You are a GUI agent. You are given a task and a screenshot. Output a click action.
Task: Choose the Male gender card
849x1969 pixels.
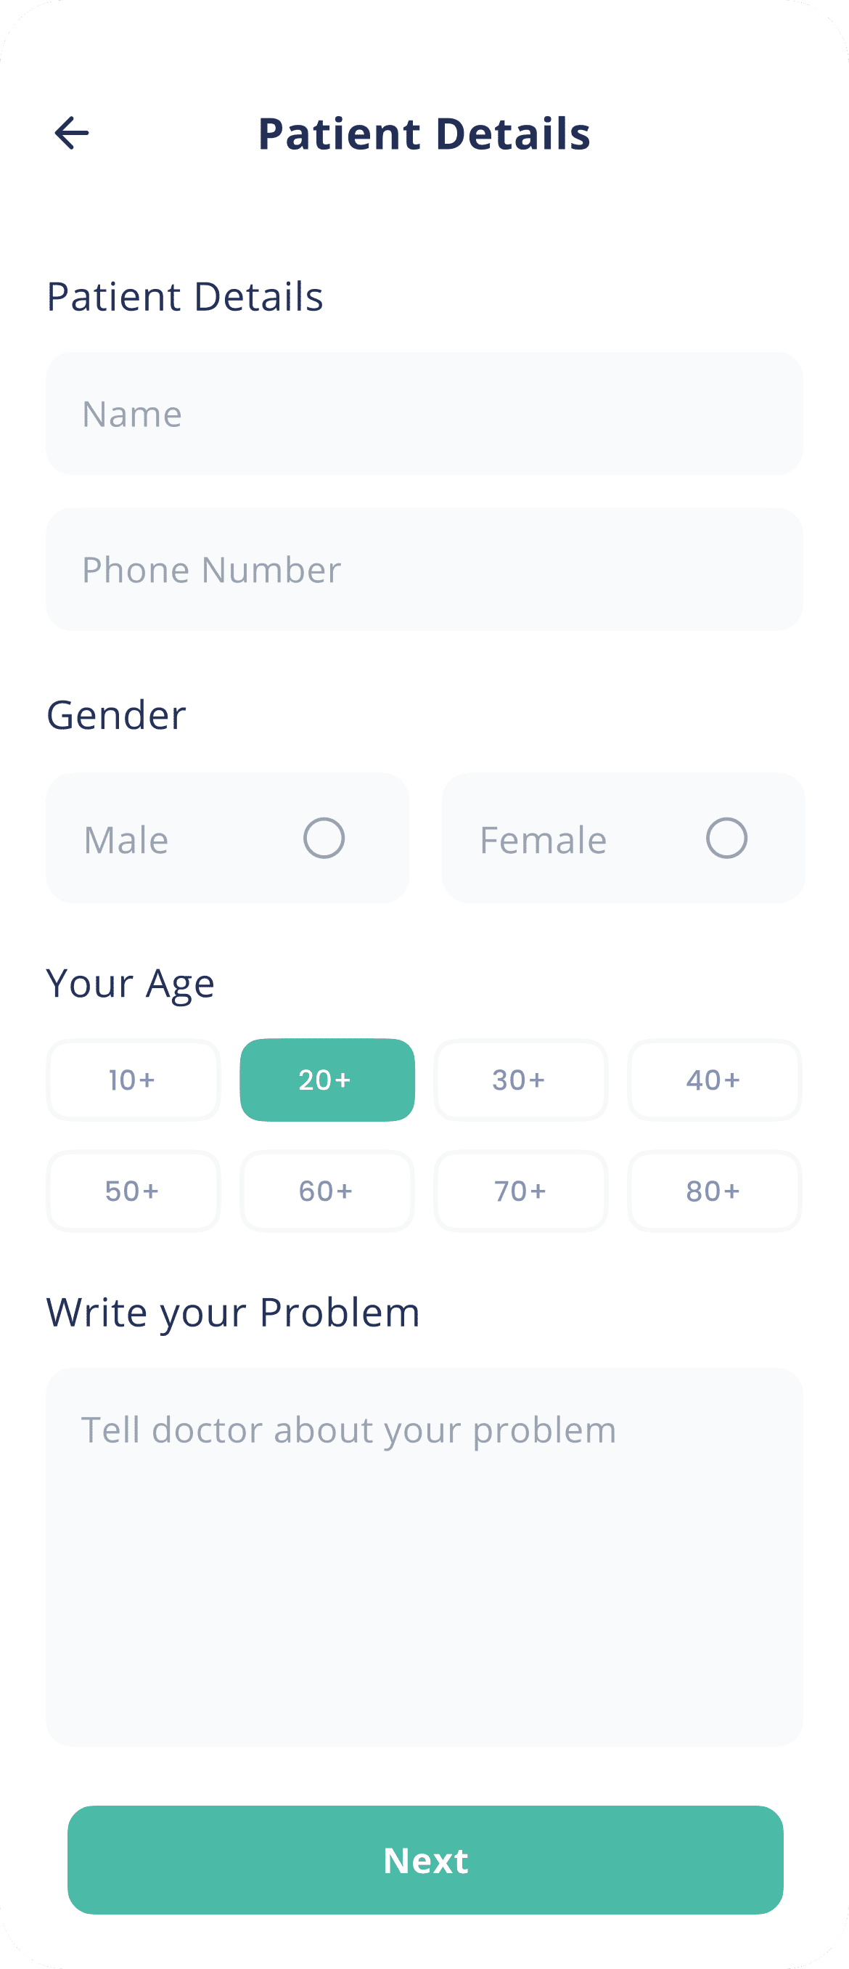[228, 838]
